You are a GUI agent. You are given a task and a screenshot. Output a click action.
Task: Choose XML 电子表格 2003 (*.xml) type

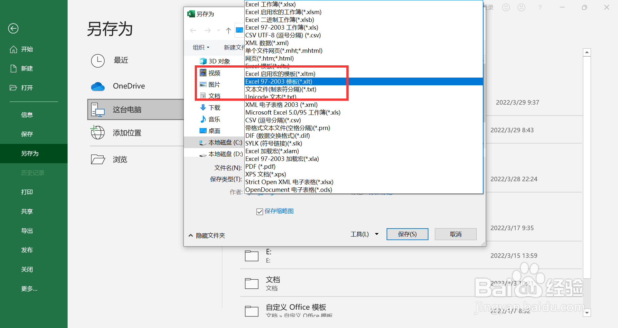point(364,105)
